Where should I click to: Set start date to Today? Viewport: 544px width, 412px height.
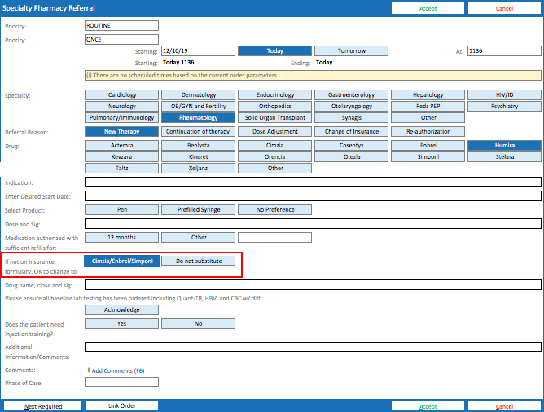[275, 50]
